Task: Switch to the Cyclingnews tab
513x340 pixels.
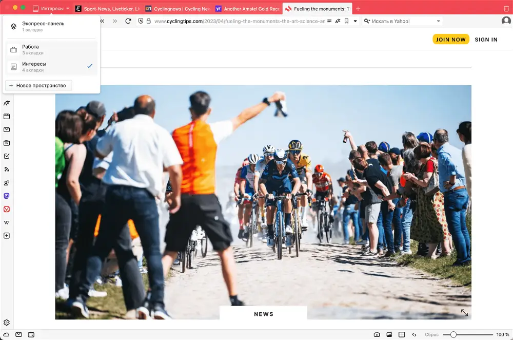Action: (x=177, y=9)
